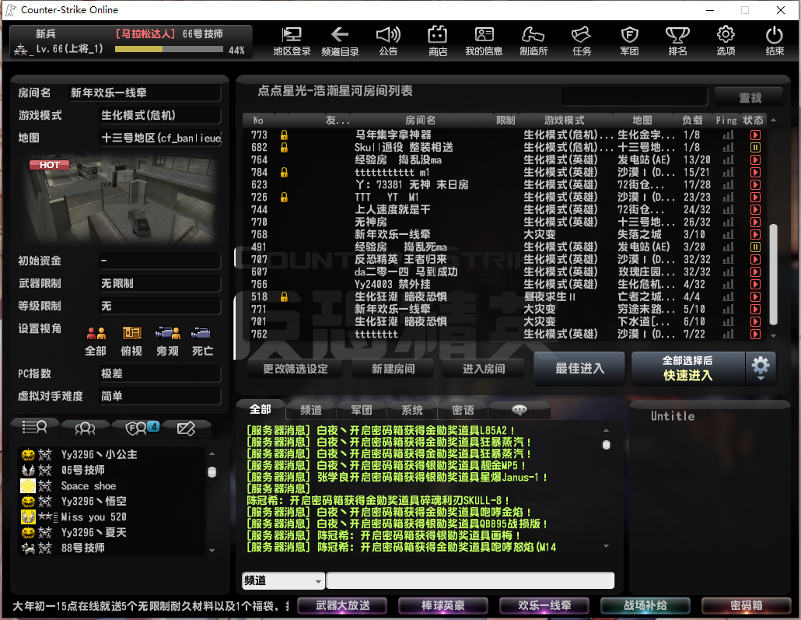Open the 排名 ranking trophy icon
This screenshot has width=801, height=620.
click(677, 41)
